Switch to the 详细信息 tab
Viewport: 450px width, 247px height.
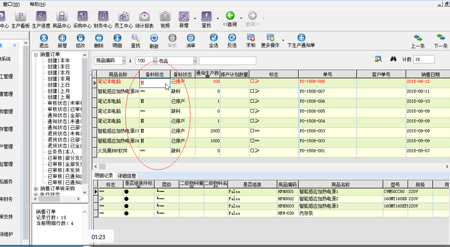(127, 176)
